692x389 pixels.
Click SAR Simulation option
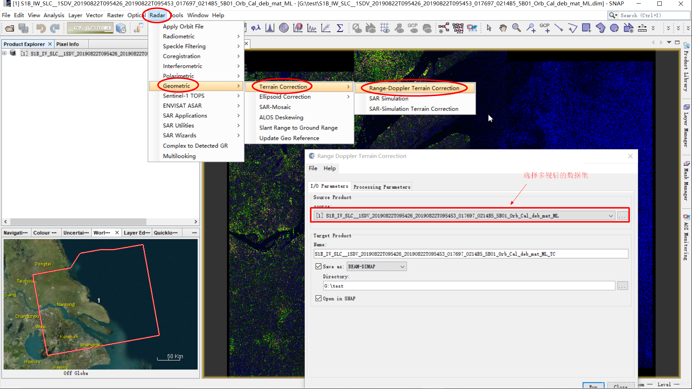click(389, 98)
